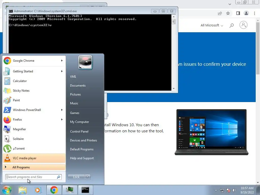Click the Windows 10 laptop image
Image resolution: width=260 pixels, height=195 pixels.
(x=212, y=132)
